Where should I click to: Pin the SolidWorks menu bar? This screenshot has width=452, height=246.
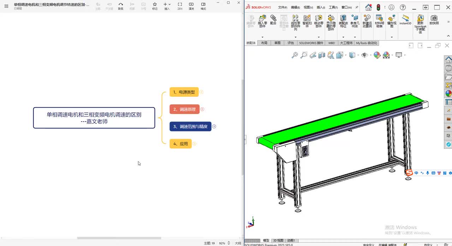pyautogui.click(x=357, y=7)
